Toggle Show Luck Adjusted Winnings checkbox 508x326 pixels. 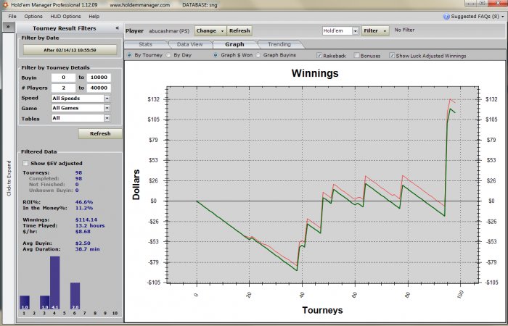pyautogui.click(x=392, y=55)
